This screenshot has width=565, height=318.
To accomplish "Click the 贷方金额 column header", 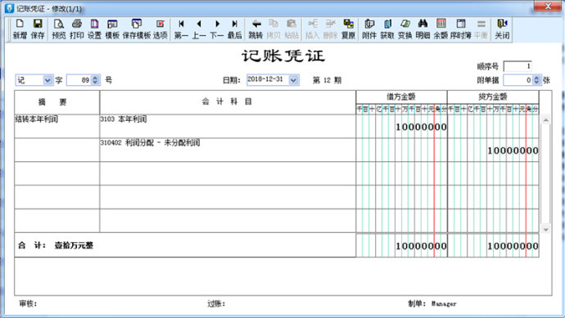I will click(x=493, y=96).
